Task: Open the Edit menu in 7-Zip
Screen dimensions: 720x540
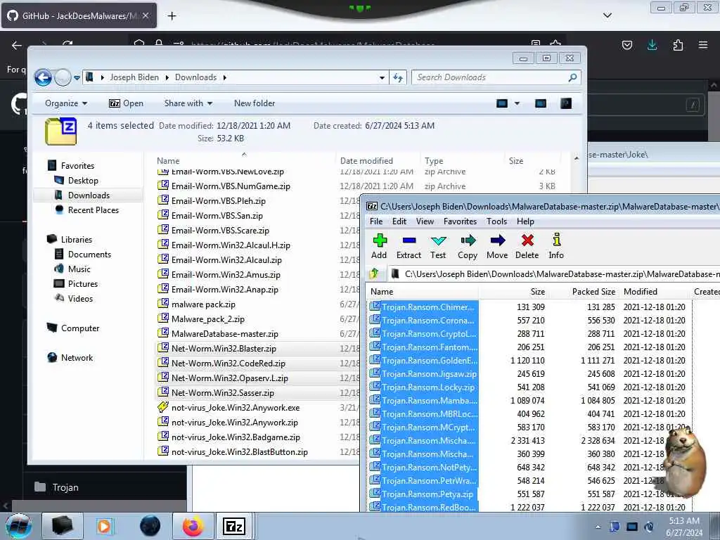Action: [x=399, y=221]
